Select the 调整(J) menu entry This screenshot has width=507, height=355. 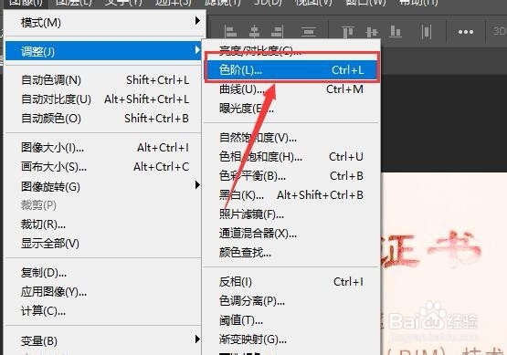point(103,51)
